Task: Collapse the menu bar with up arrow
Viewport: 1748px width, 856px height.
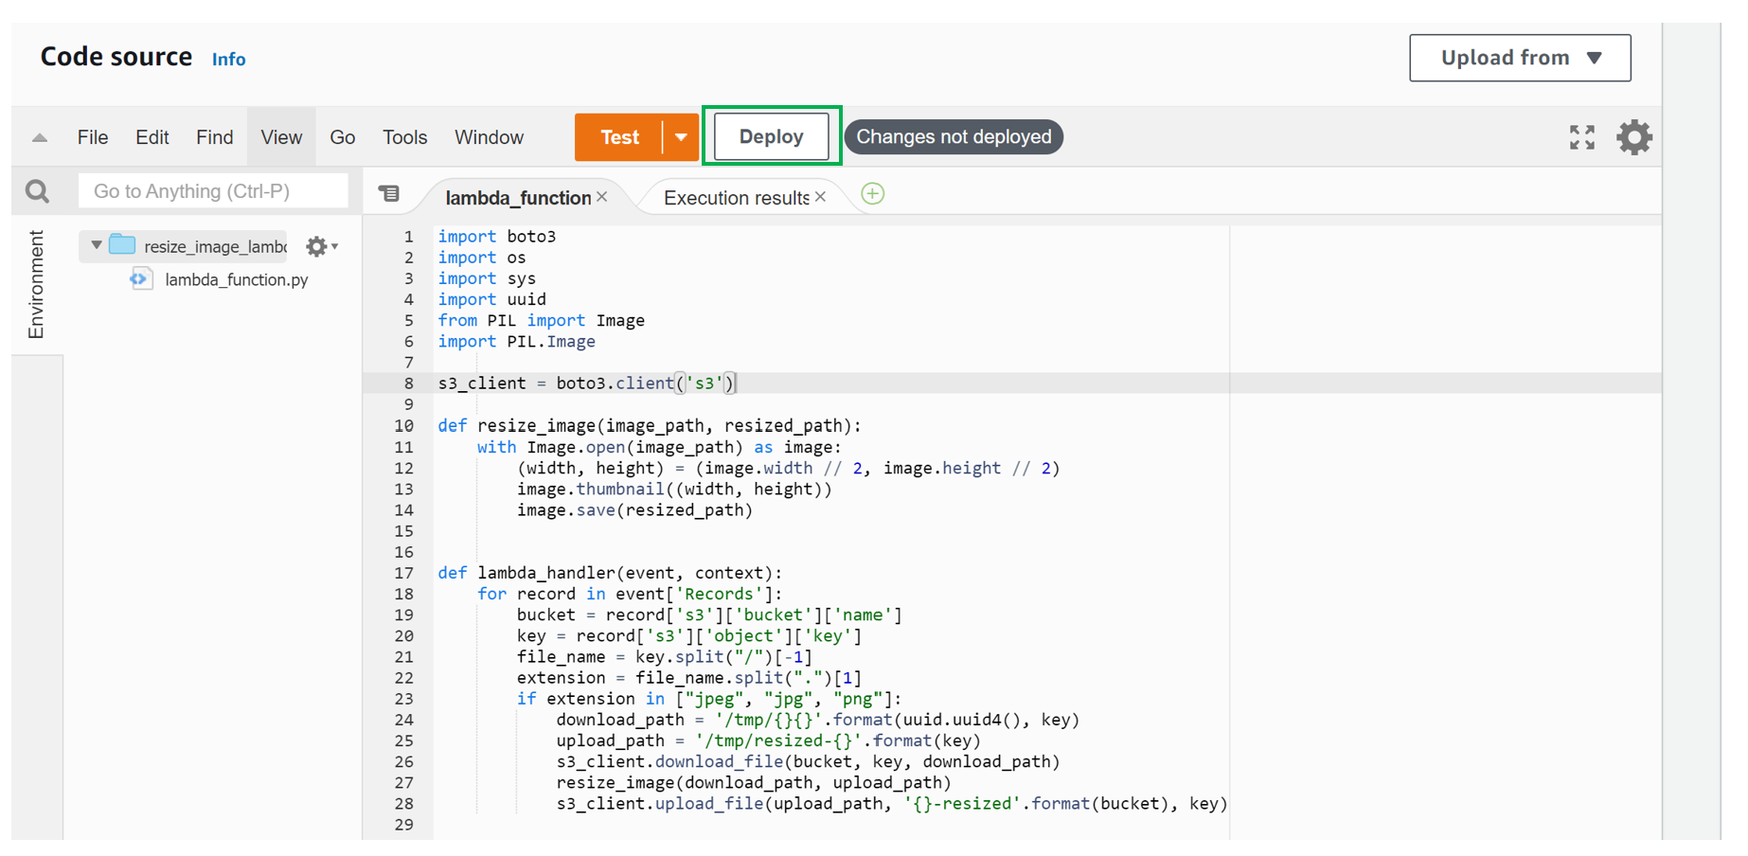Action: click(x=40, y=138)
